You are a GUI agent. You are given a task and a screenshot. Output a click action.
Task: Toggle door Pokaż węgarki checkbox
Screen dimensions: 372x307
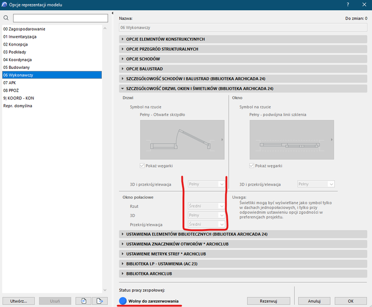pos(142,166)
